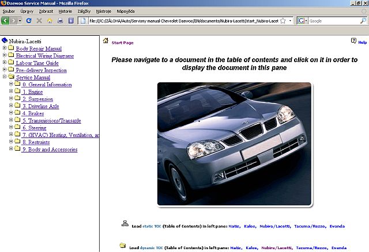Screen dimensions: 369x252
Task: Expand the 6. Steering node
Action: pos(11,127)
